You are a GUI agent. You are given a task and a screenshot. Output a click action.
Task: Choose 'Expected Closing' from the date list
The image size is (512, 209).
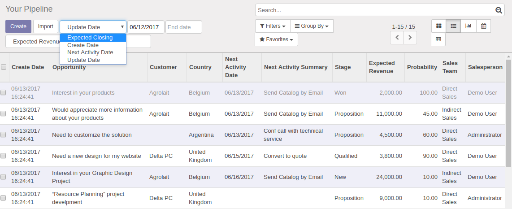pos(90,38)
